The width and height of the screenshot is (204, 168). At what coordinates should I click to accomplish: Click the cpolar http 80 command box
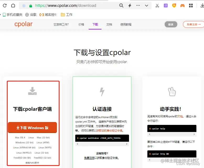tap(172, 154)
